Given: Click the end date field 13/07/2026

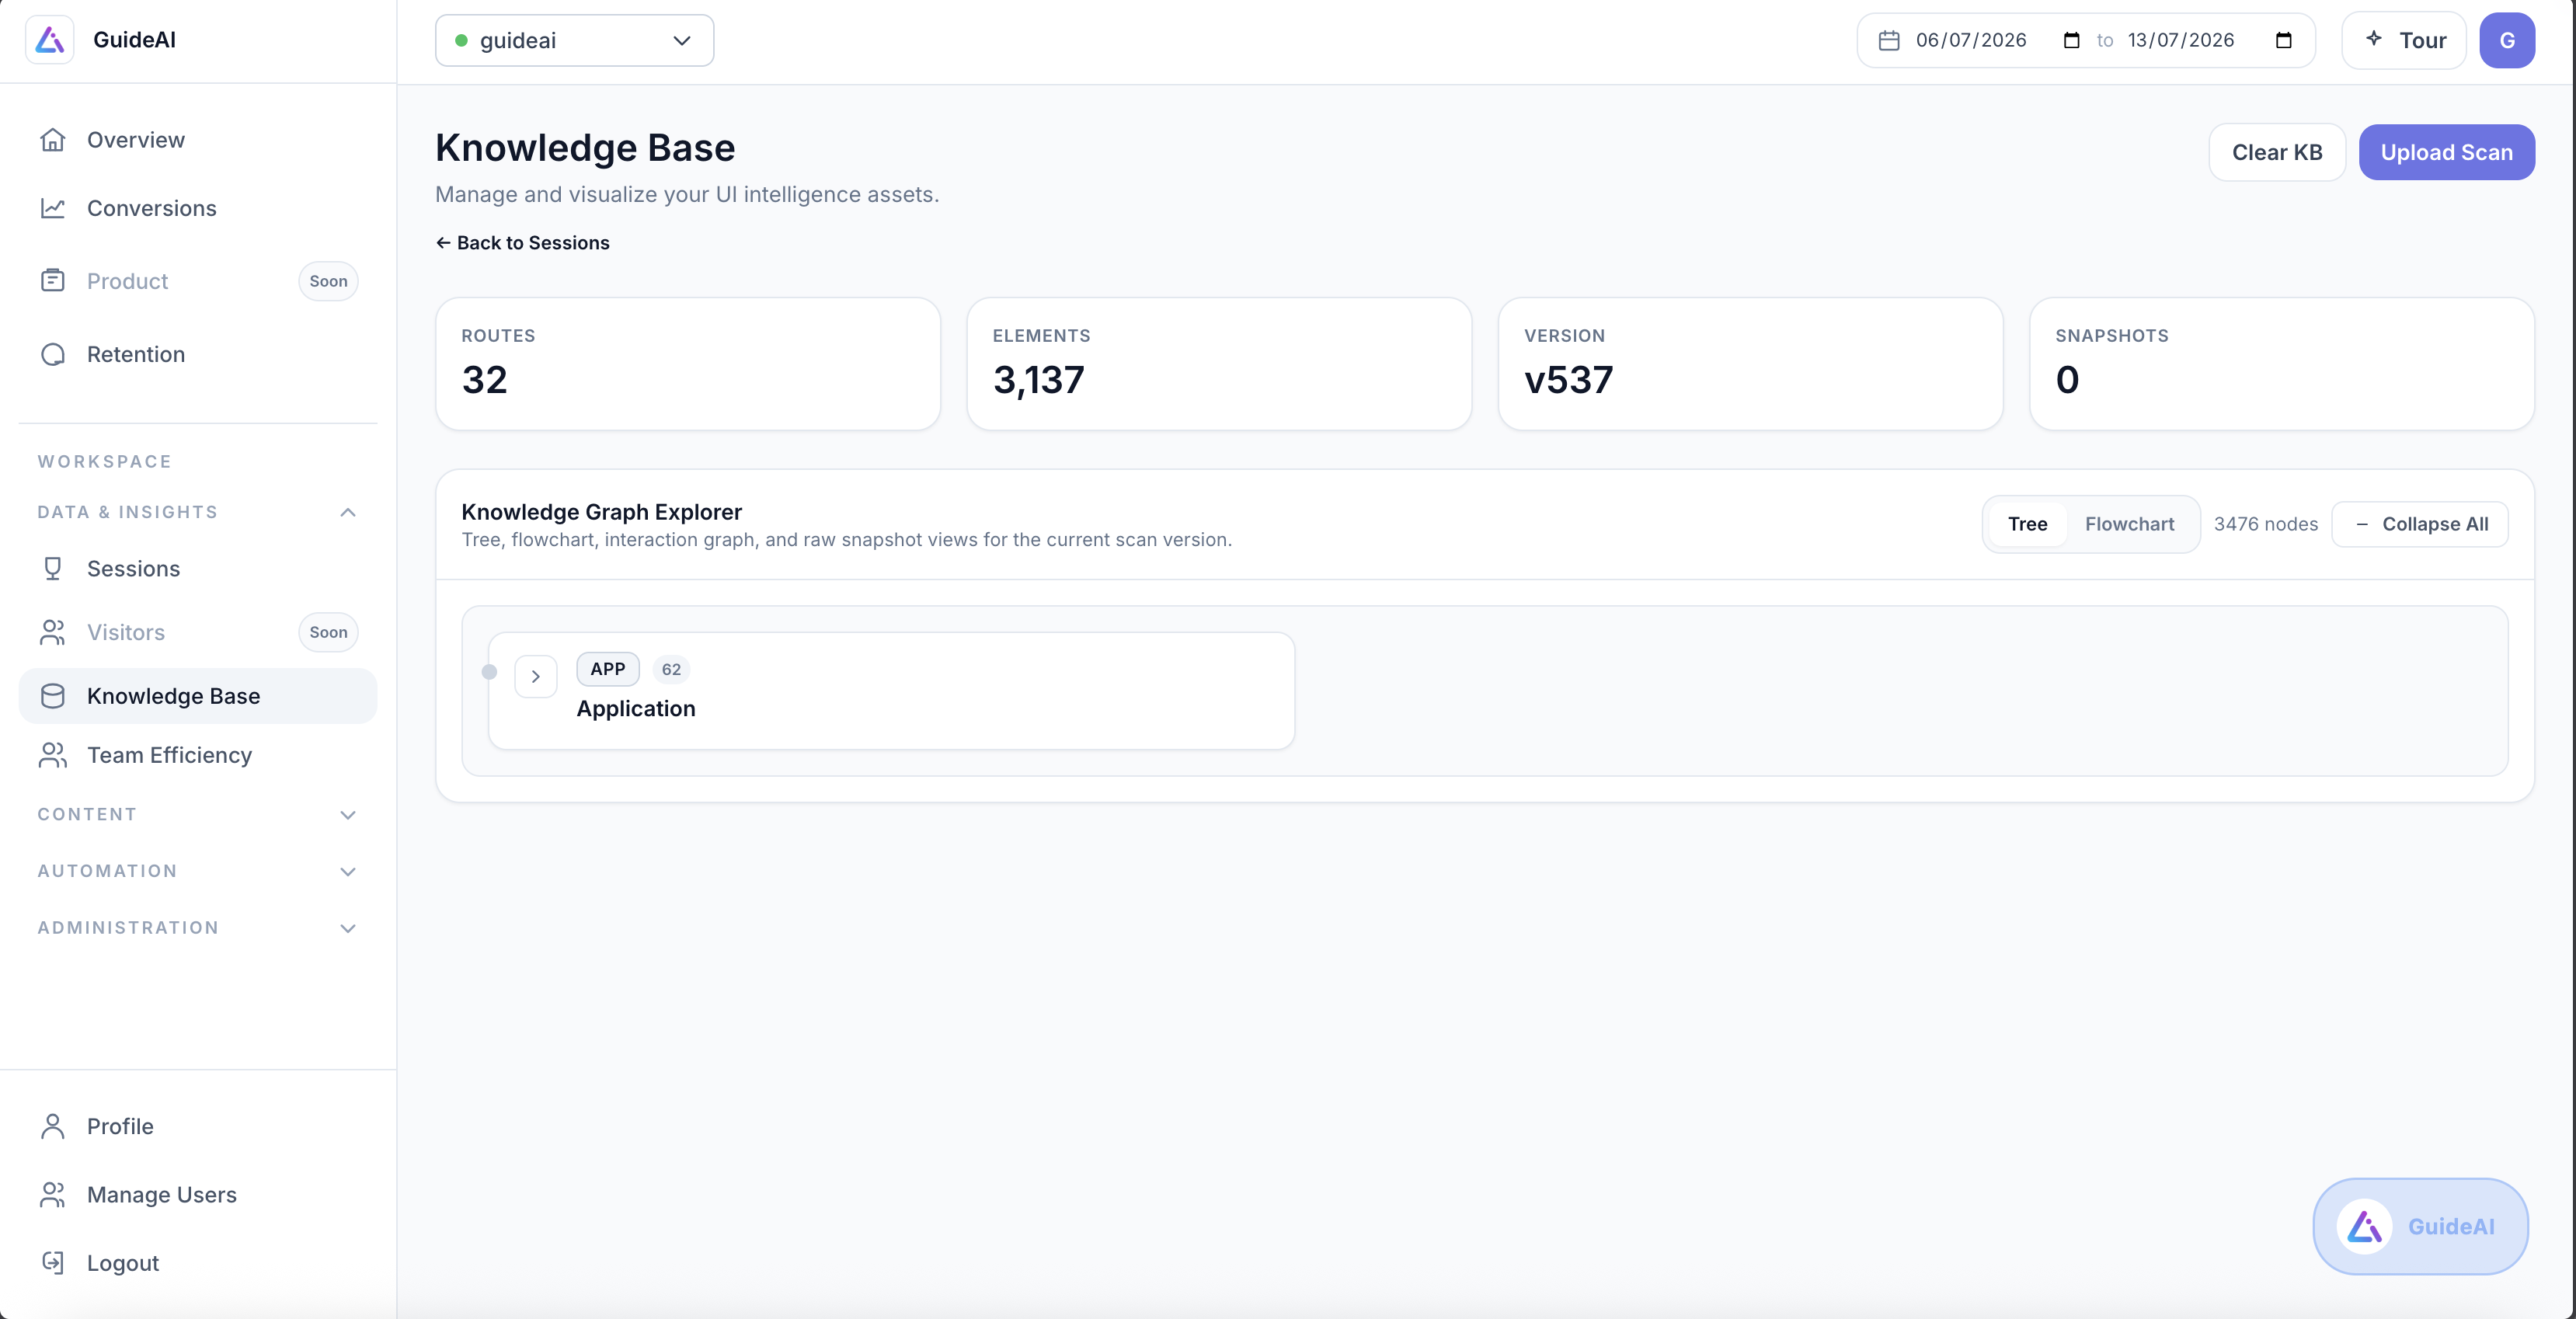Looking at the screenshot, I should coord(2210,40).
